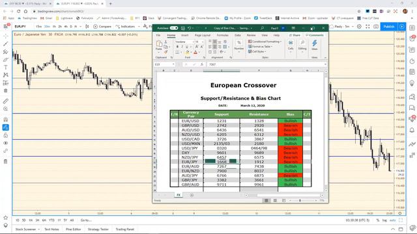Click the Excel search magnifier in title bar
This screenshot has height=234, width=417.
pos(262,28)
